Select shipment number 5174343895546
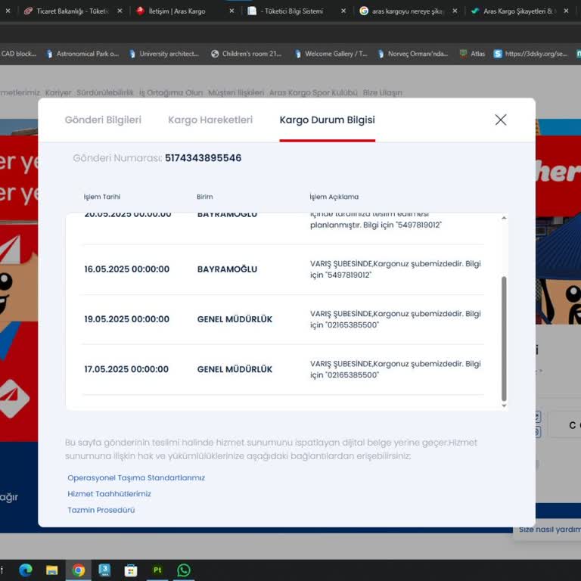Screen dimensions: 581x581 point(203,158)
